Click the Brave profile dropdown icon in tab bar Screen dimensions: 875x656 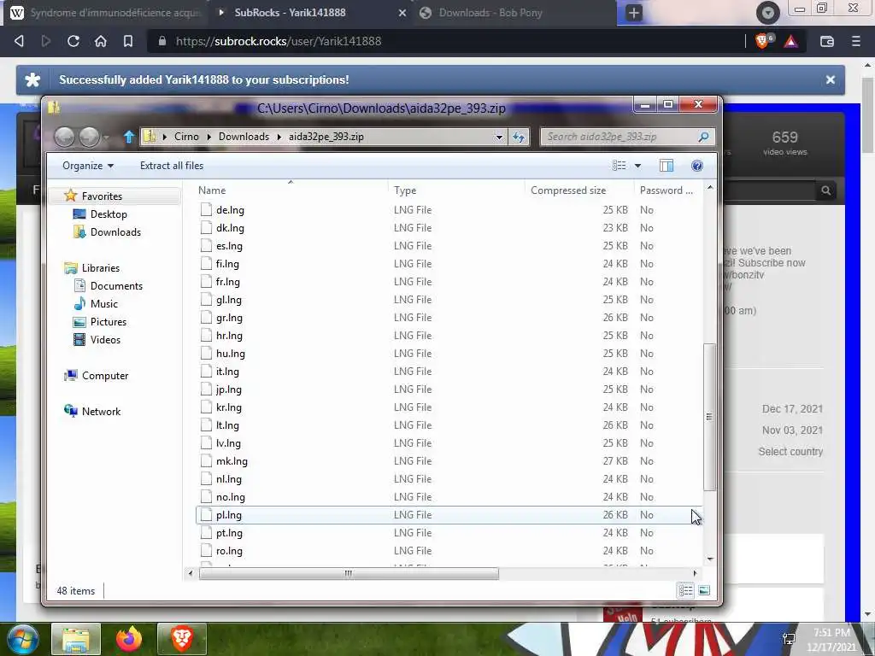pyautogui.click(x=768, y=13)
